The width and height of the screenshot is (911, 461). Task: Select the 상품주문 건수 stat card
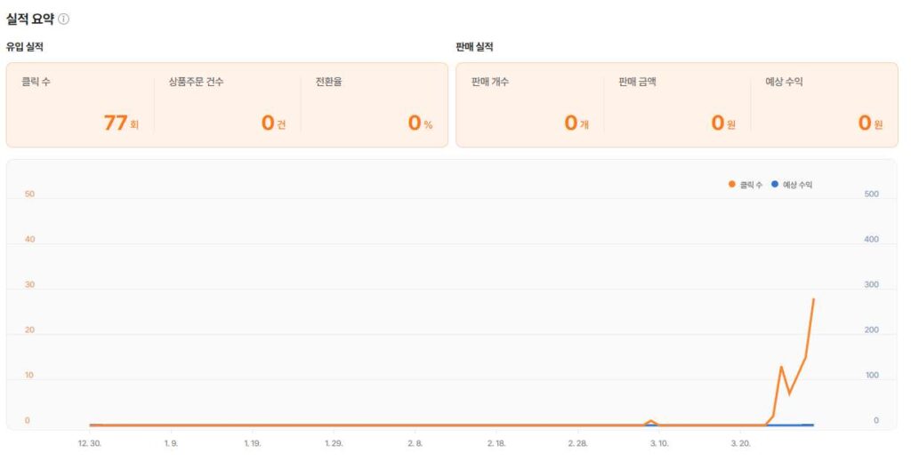[x=227, y=105]
